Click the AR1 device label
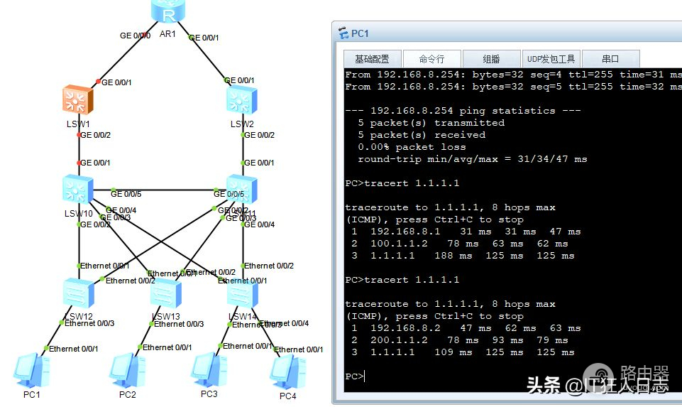 (167, 33)
